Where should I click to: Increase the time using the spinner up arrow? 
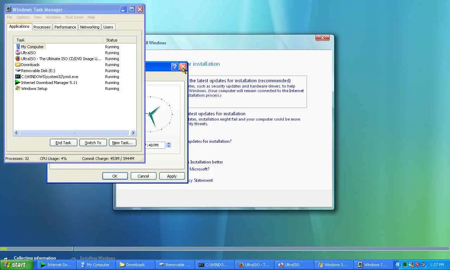point(169,143)
